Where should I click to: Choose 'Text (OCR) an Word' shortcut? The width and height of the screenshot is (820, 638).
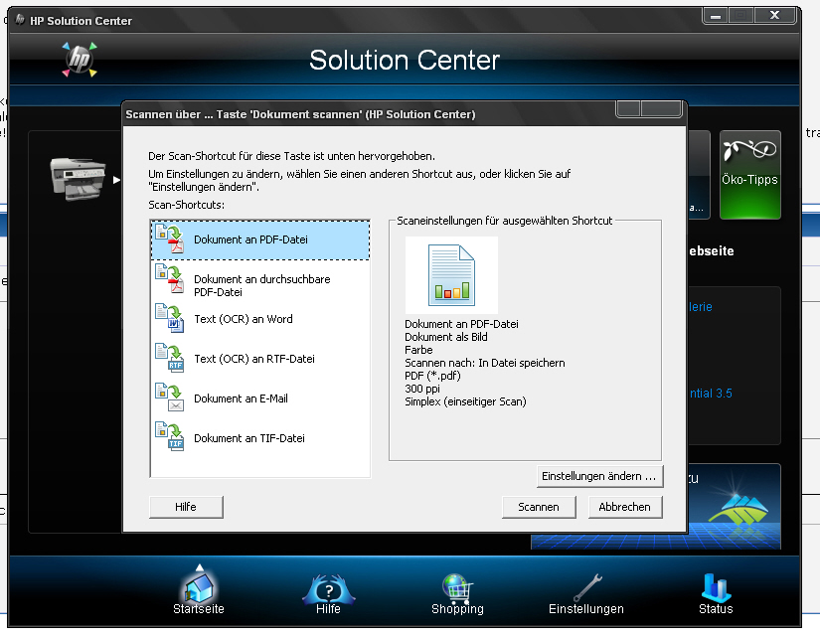point(260,319)
